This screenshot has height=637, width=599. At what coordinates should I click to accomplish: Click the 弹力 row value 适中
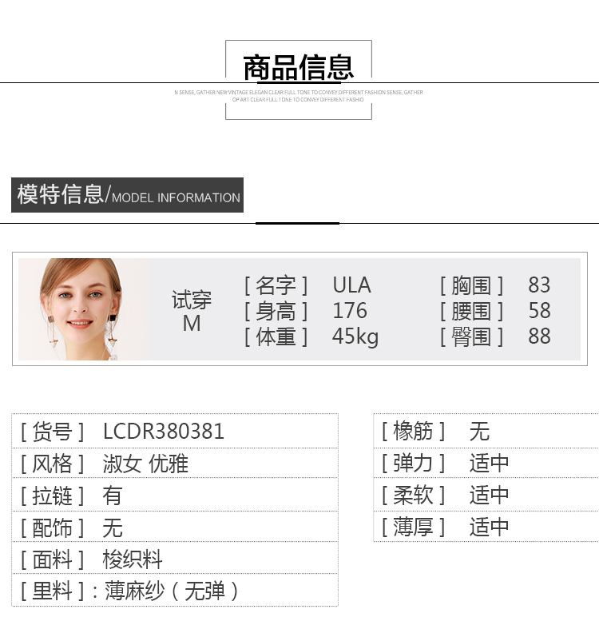(489, 464)
